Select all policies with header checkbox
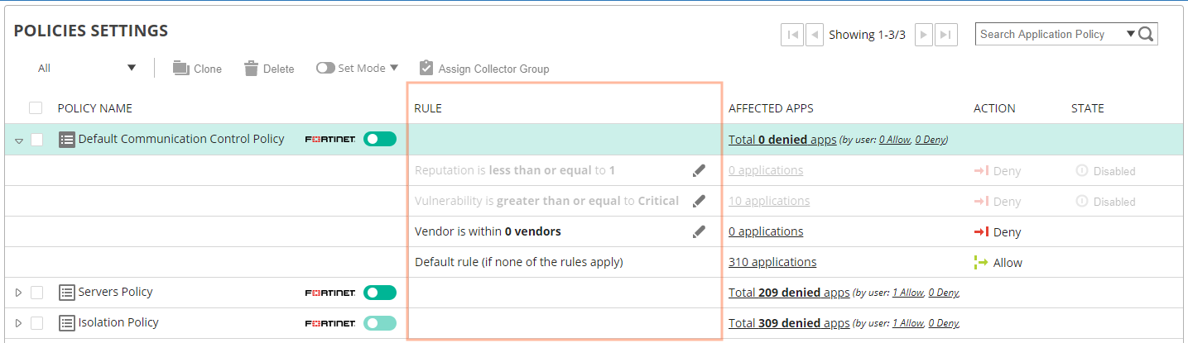 pos(36,108)
